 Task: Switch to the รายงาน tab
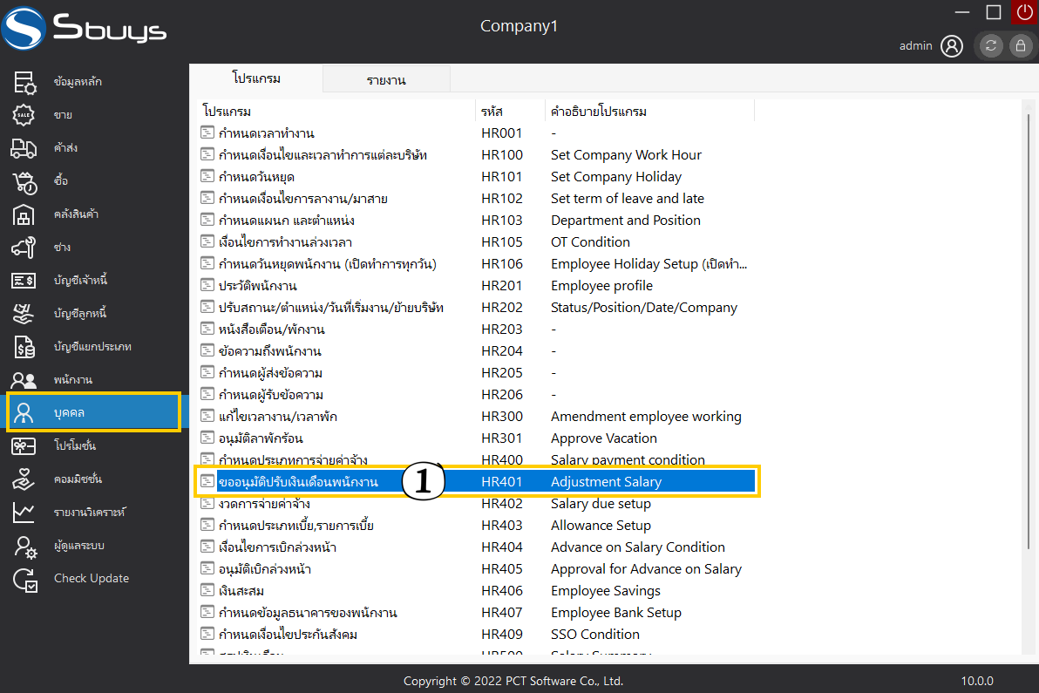(x=386, y=80)
